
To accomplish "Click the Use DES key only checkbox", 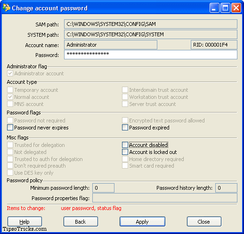I will (x=10, y=173).
